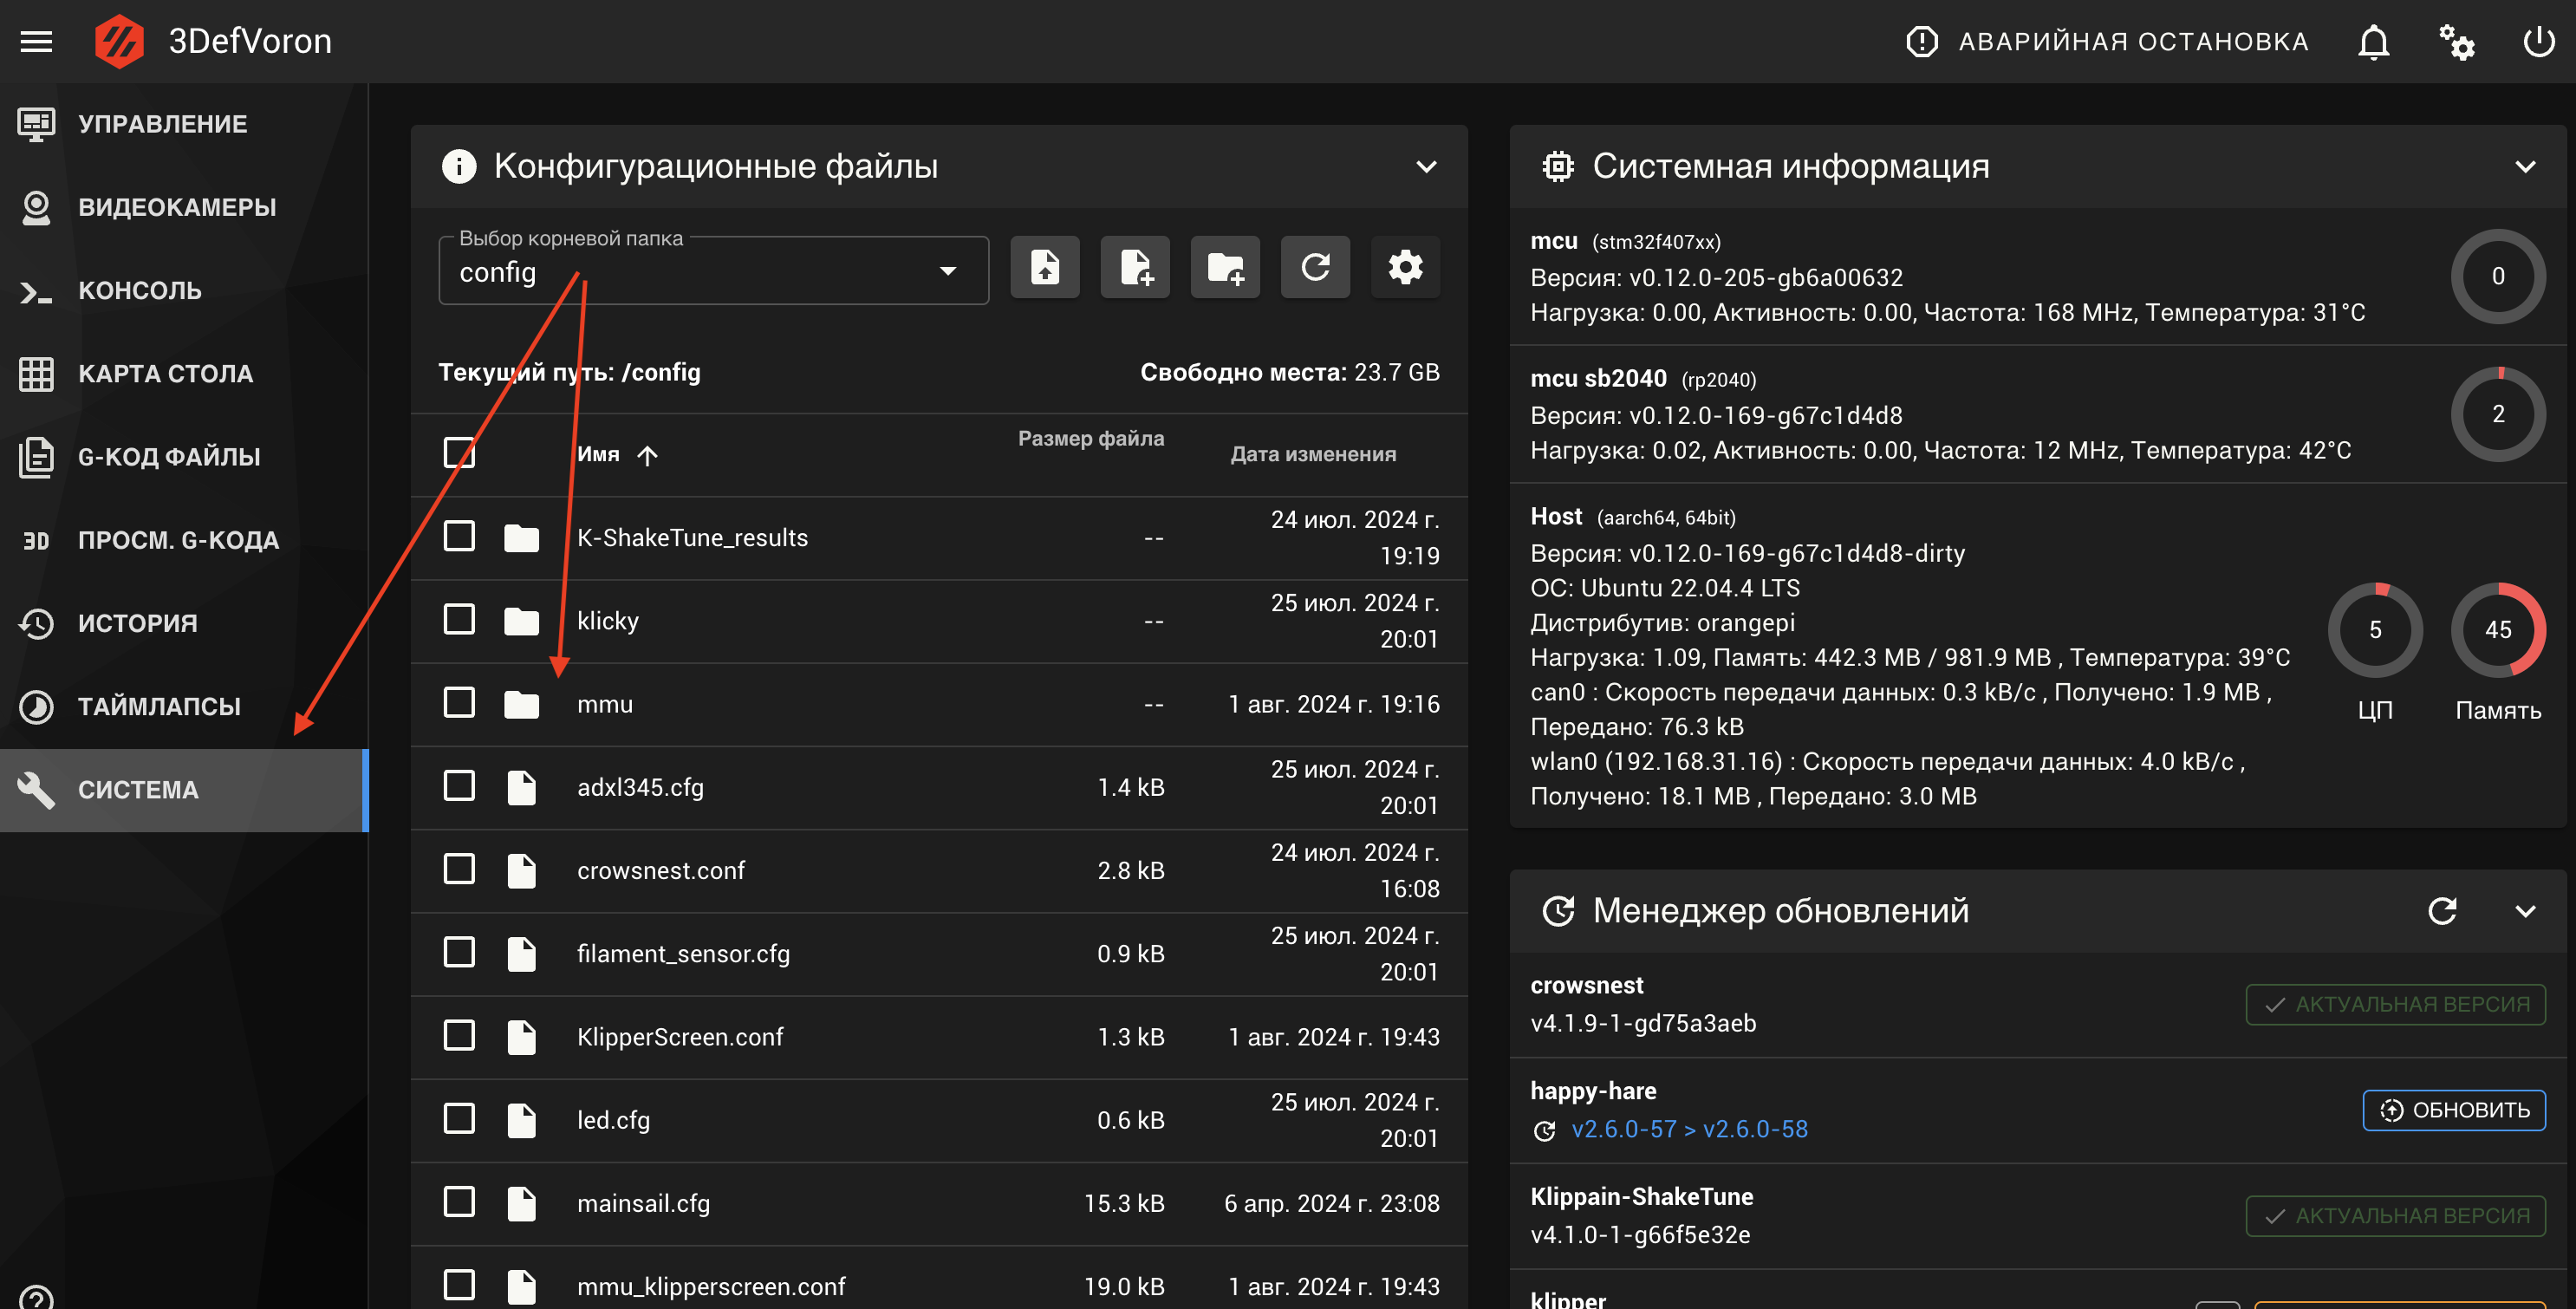The width and height of the screenshot is (2576, 1309).
Task: Open Просм. G-кода viewer
Action: click(184, 540)
